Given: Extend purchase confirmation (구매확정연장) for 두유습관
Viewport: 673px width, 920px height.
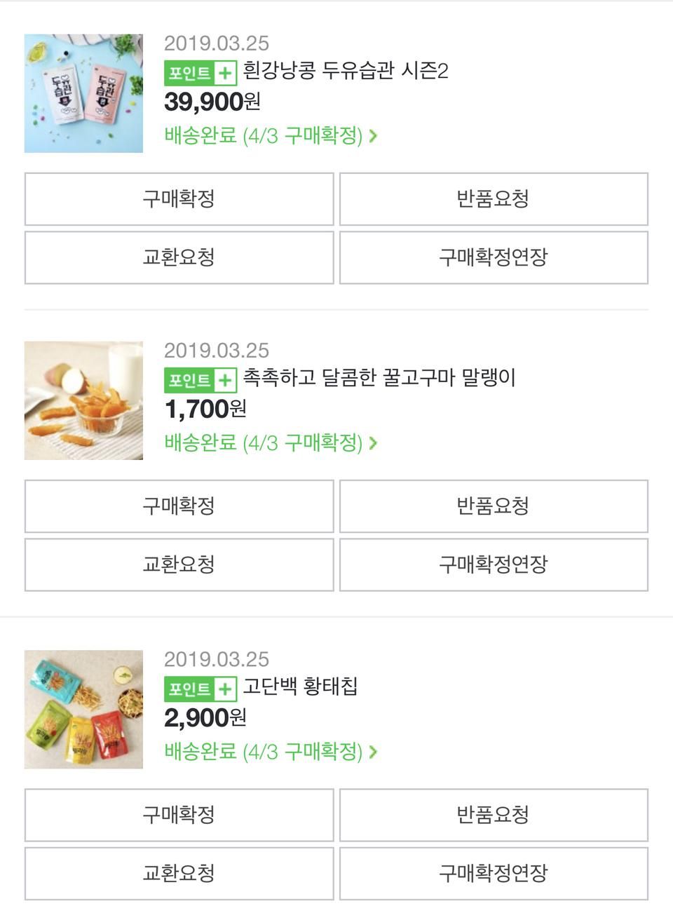Looking at the screenshot, I should (494, 257).
